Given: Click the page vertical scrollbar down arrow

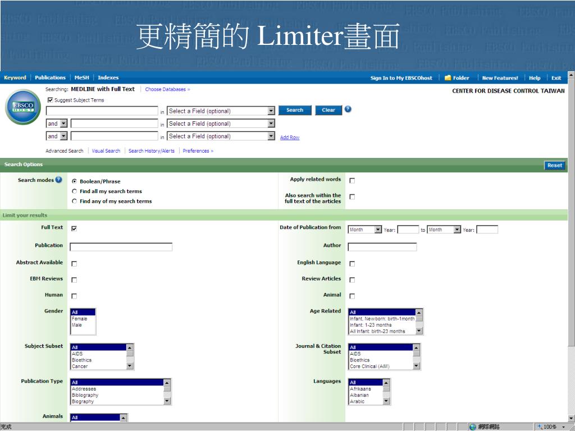Looking at the screenshot, I should pyautogui.click(x=571, y=418).
